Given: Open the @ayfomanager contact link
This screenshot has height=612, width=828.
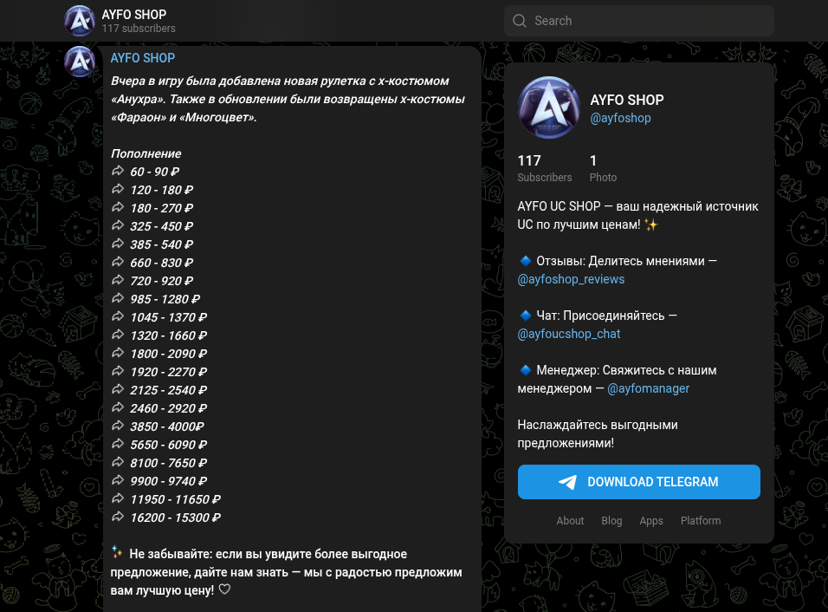Looking at the screenshot, I should tap(648, 388).
